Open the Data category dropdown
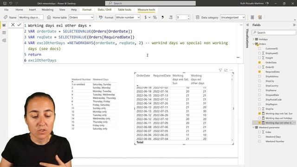The width and height of the screenshot is (297, 167). pyautogui.click(x=232, y=17)
